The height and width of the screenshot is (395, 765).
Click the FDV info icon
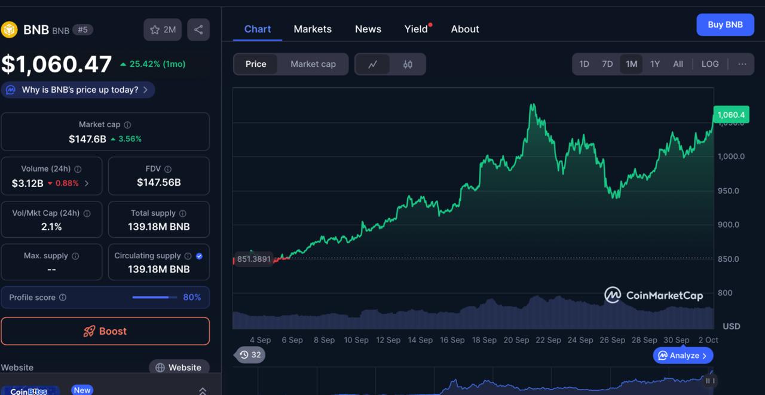(x=168, y=169)
